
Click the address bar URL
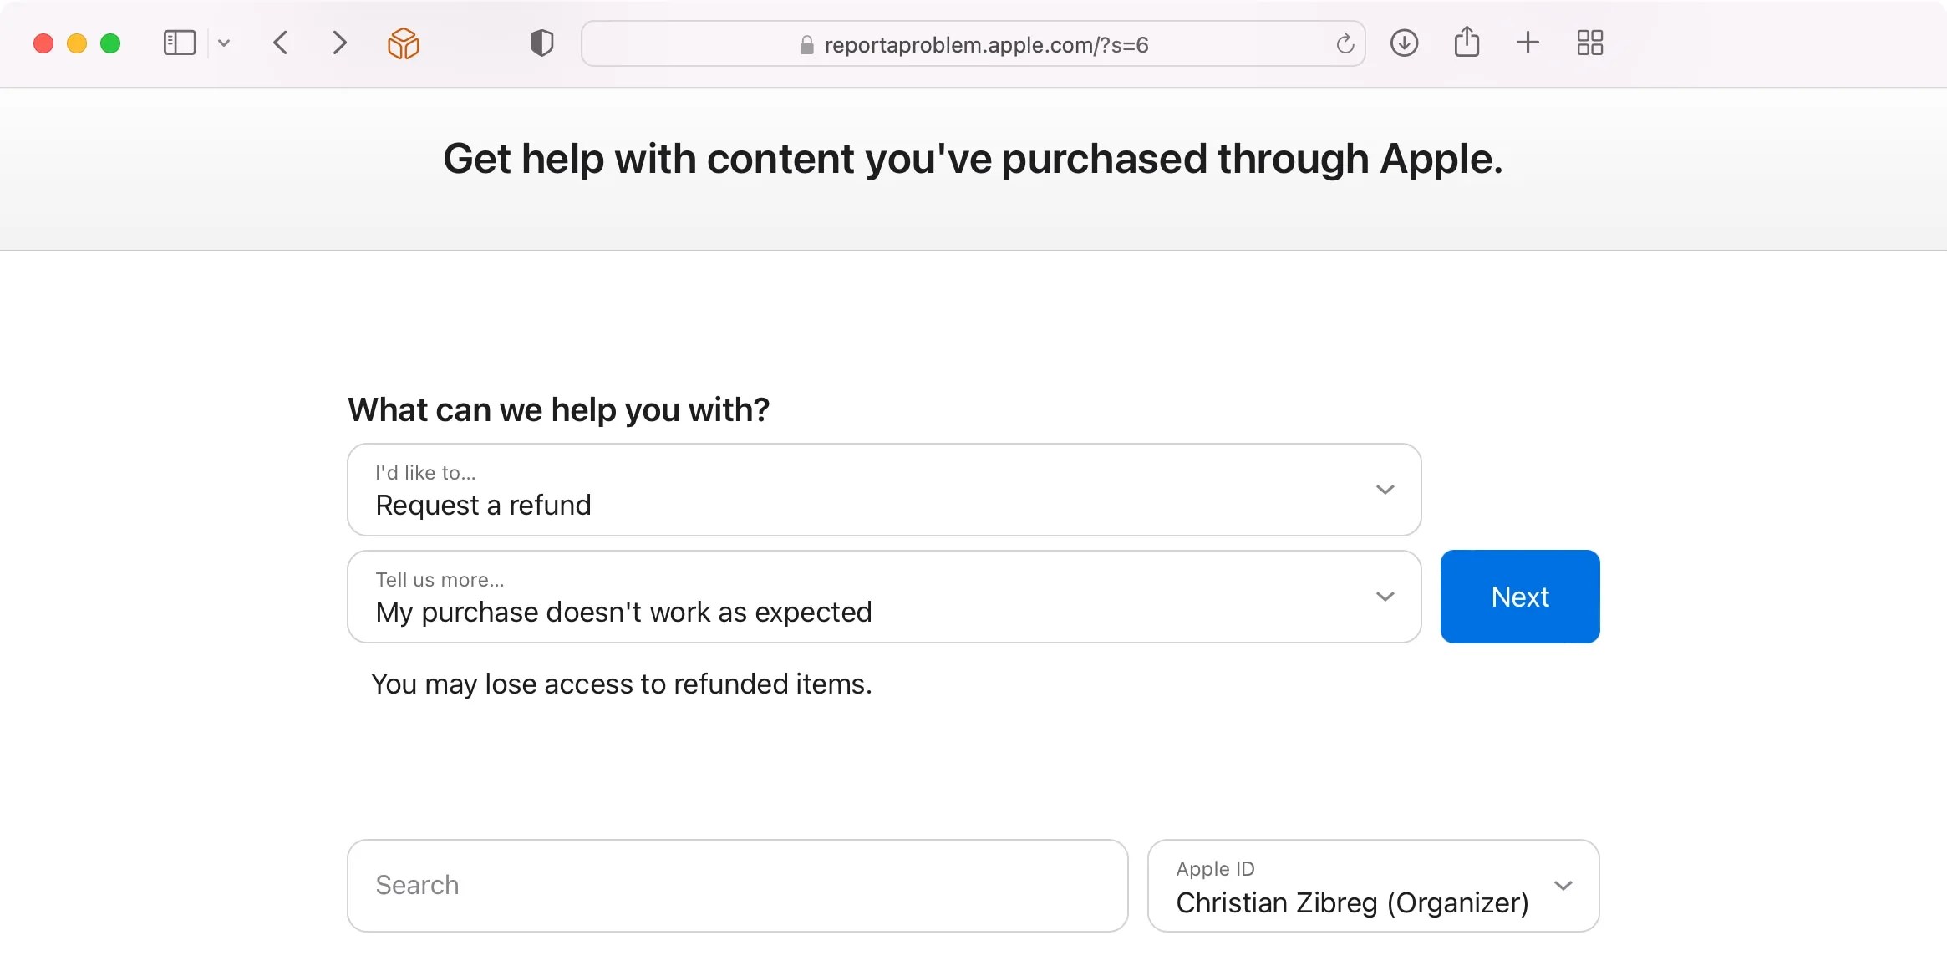(x=986, y=44)
